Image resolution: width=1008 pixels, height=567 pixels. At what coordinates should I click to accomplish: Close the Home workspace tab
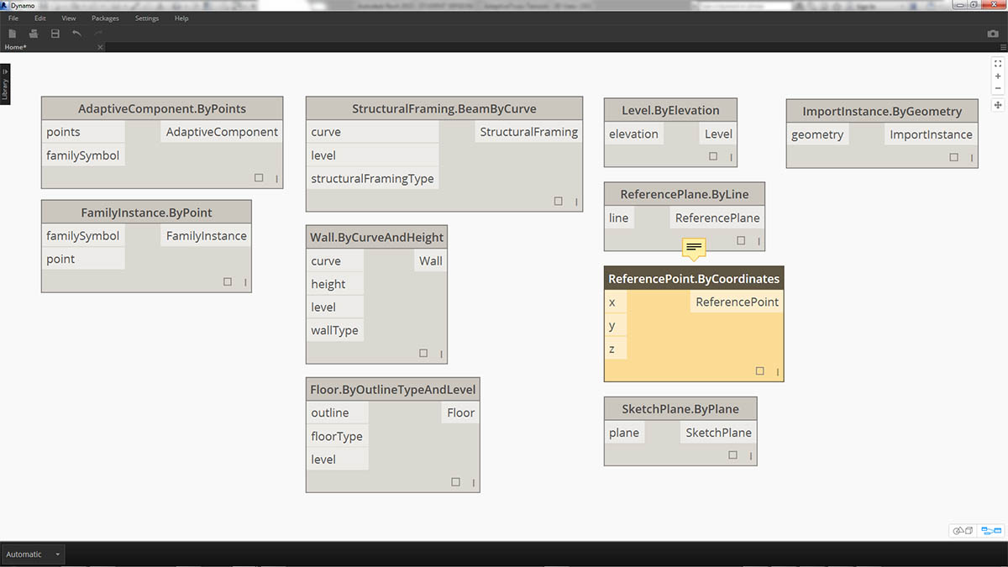(x=100, y=47)
